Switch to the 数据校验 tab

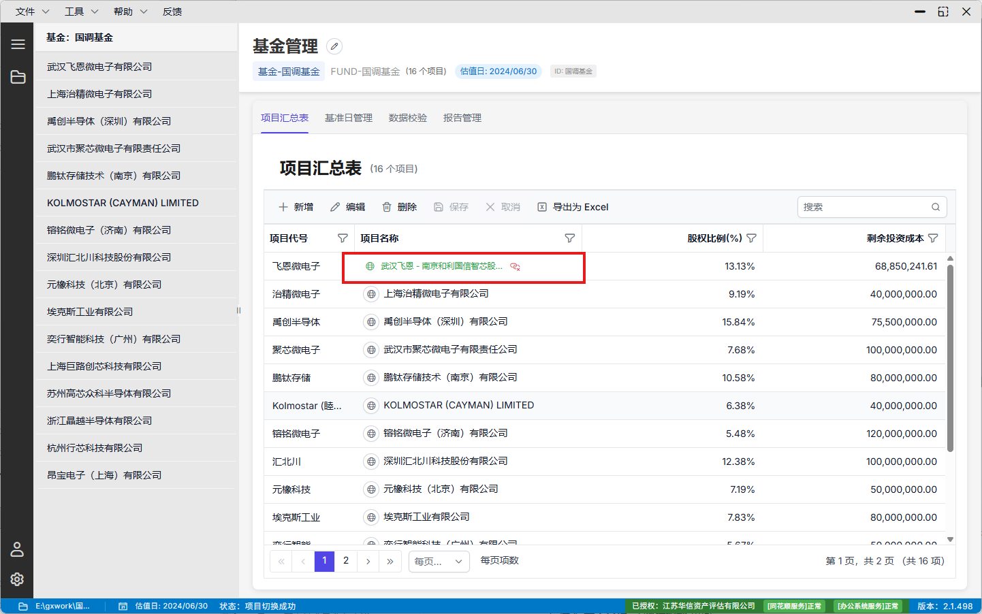408,118
